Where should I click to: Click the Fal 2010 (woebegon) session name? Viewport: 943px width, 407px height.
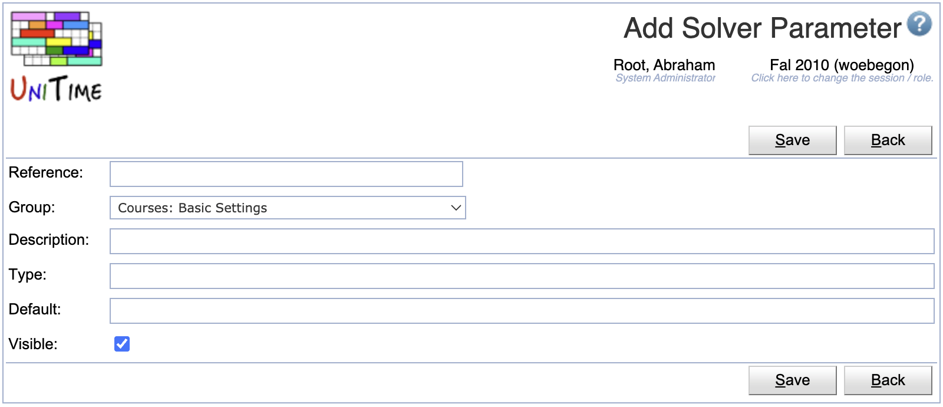[x=842, y=65]
